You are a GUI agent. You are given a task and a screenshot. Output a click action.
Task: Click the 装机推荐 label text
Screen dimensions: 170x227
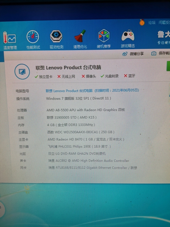tap(104, 46)
